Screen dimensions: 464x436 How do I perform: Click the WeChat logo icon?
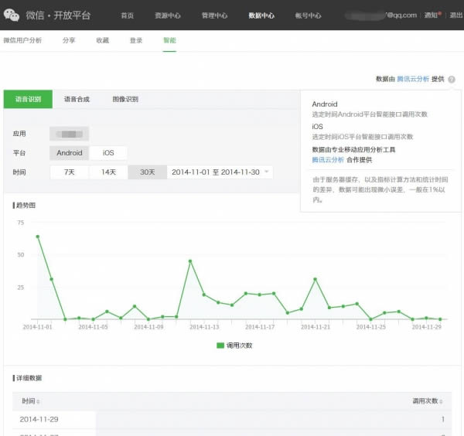point(12,14)
